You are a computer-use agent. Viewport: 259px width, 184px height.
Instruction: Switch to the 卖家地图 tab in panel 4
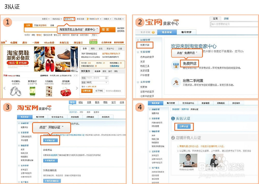coord(205,103)
